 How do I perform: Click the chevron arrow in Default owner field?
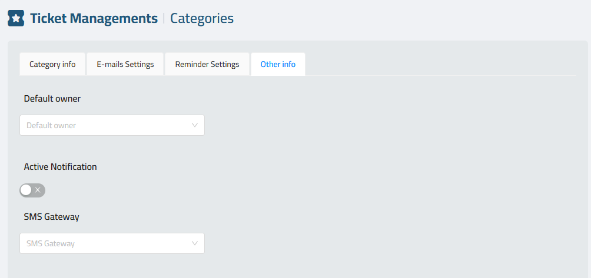(x=195, y=125)
